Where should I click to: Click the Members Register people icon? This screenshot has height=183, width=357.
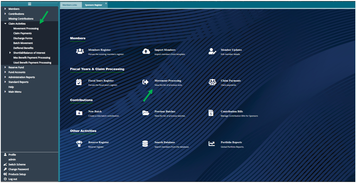point(80,52)
